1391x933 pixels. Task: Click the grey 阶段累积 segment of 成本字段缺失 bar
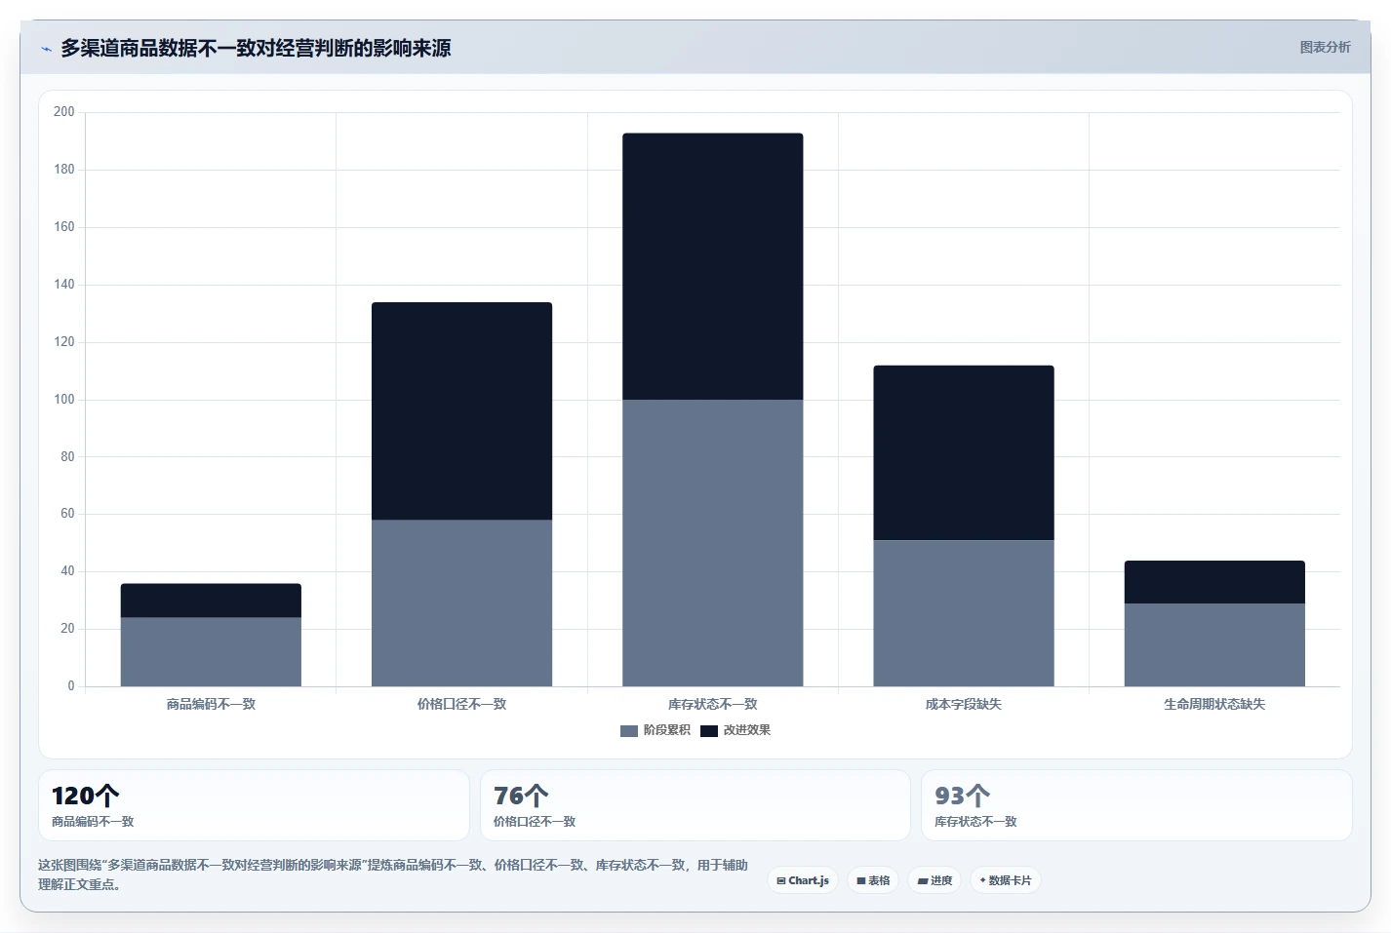click(964, 613)
